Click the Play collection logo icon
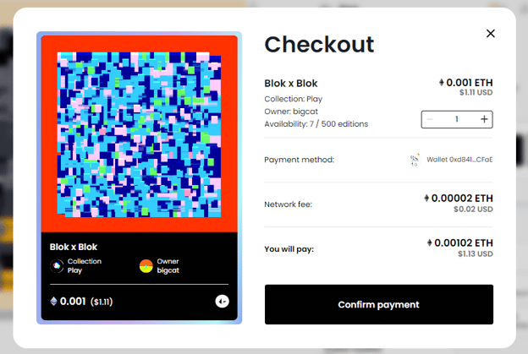 [x=57, y=266]
